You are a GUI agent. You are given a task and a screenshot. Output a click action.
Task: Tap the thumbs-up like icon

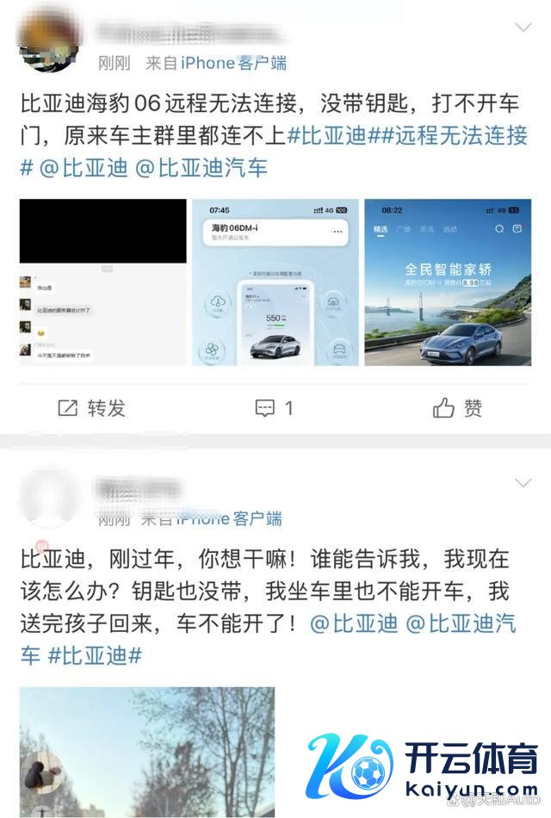pyautogui.click(x=443, y=407)
